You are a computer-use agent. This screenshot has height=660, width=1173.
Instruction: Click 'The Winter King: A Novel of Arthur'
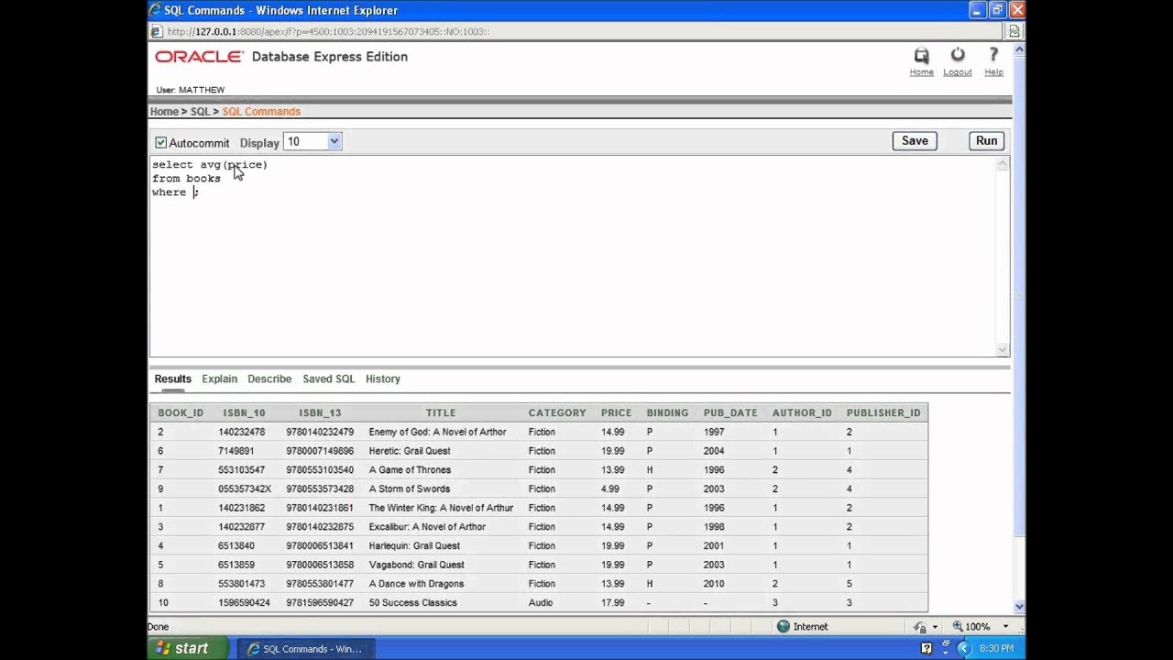coord(441,508)
